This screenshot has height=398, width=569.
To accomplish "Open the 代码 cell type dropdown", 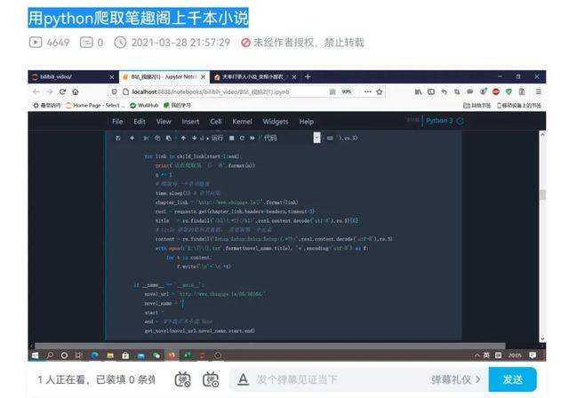I will coord(291,138).
